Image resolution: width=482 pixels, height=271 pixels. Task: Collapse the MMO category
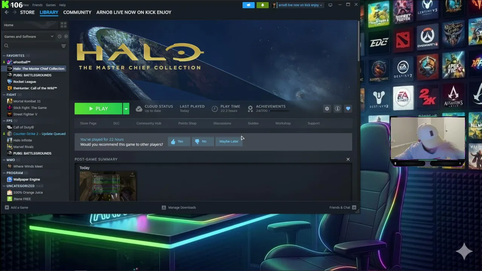point(4,160)
